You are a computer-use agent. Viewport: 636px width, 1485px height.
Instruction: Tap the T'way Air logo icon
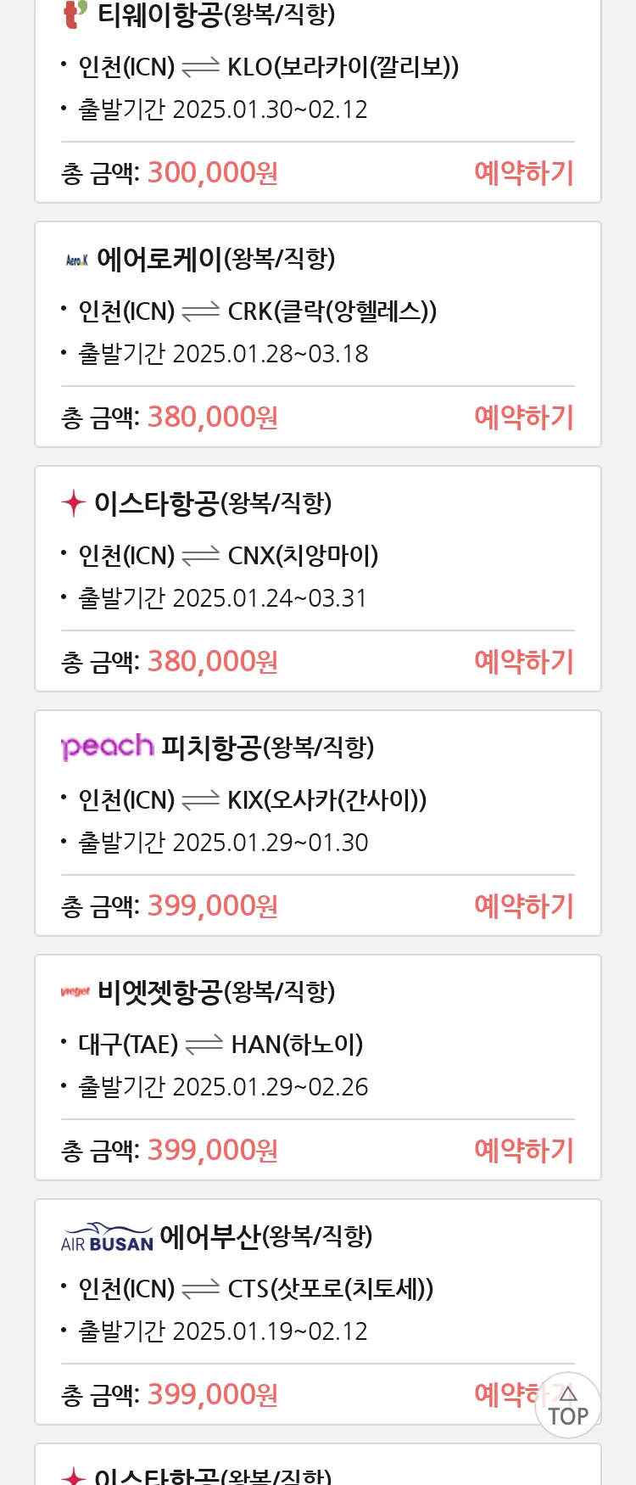tap(76, 14)
